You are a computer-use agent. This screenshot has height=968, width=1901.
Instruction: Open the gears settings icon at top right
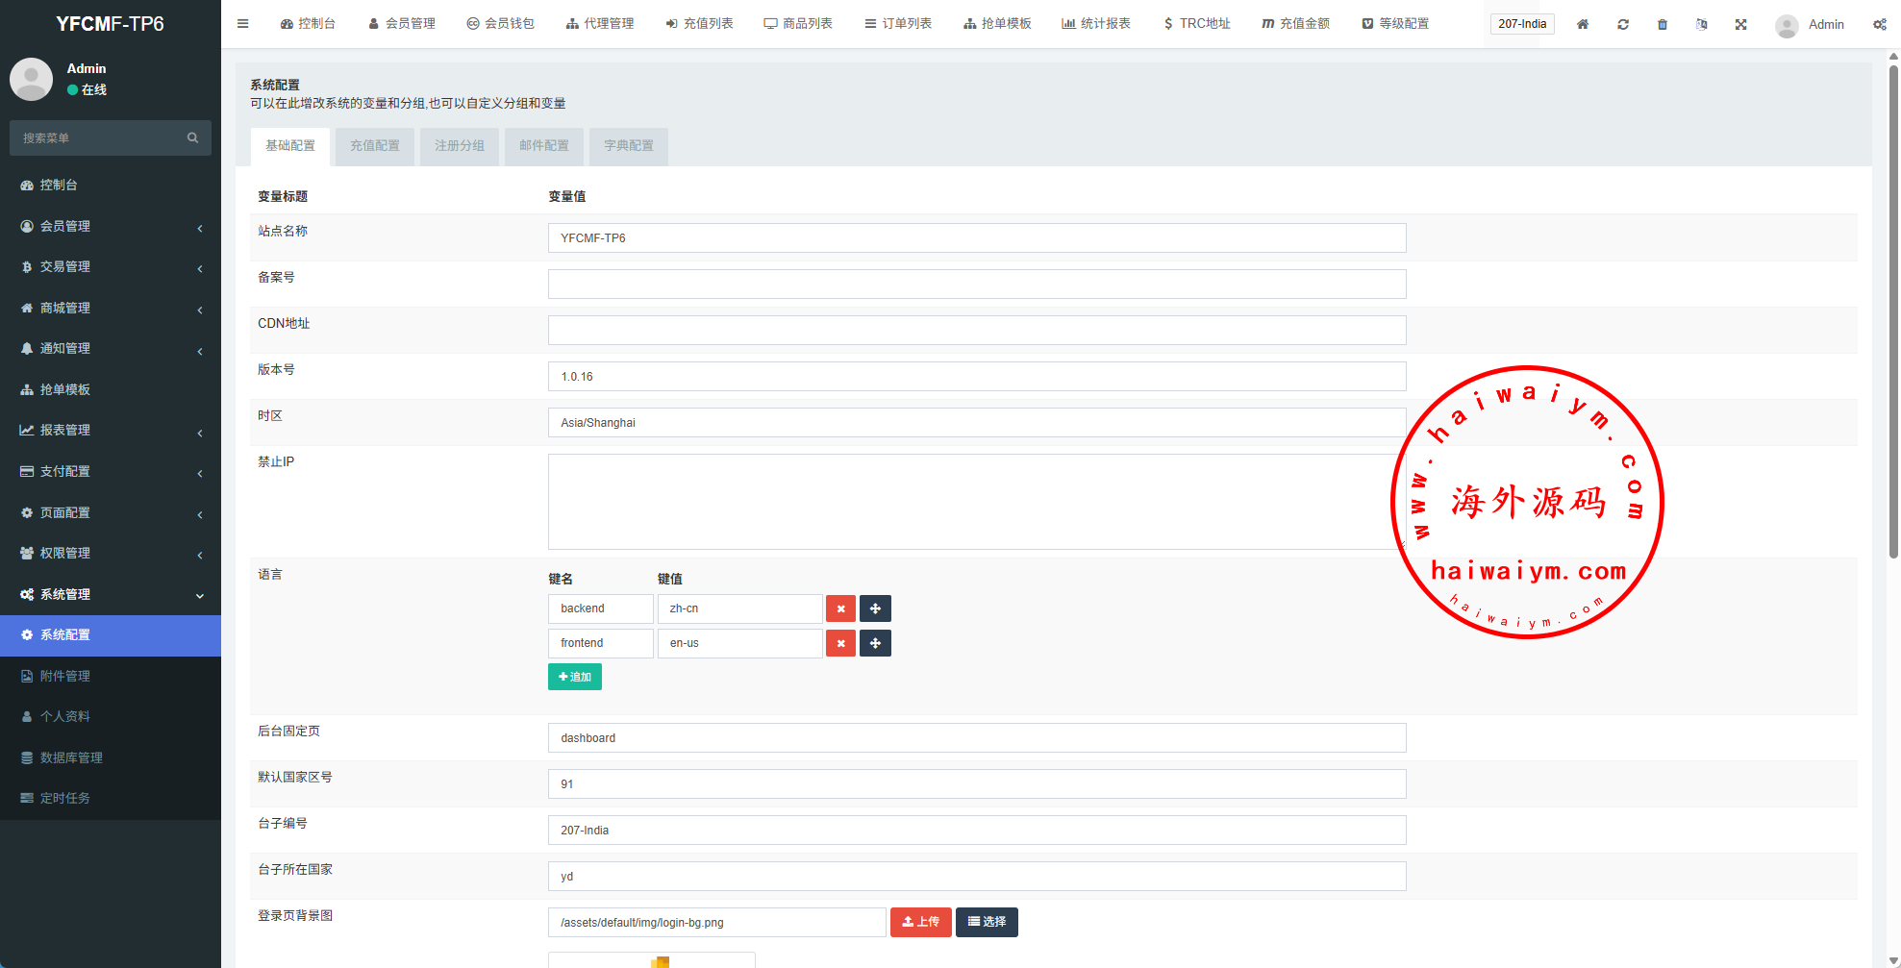coord(1879,24)
